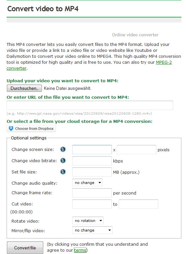Select the video bitrate kbps field

click(92, 161)
